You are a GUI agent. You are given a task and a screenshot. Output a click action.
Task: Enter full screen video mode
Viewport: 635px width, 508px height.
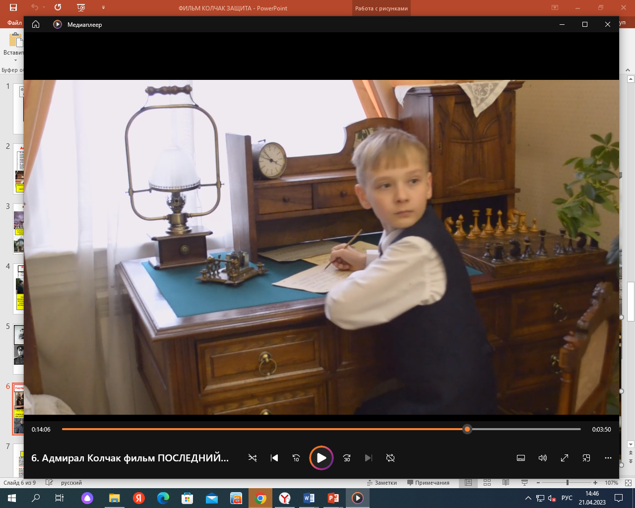tap(565, 458)
